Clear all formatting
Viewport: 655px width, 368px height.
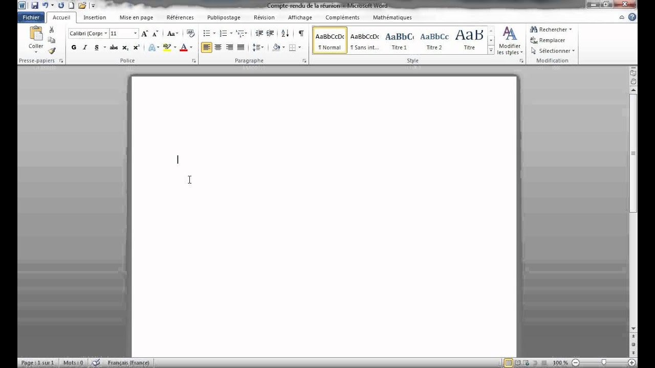[190, 33]
